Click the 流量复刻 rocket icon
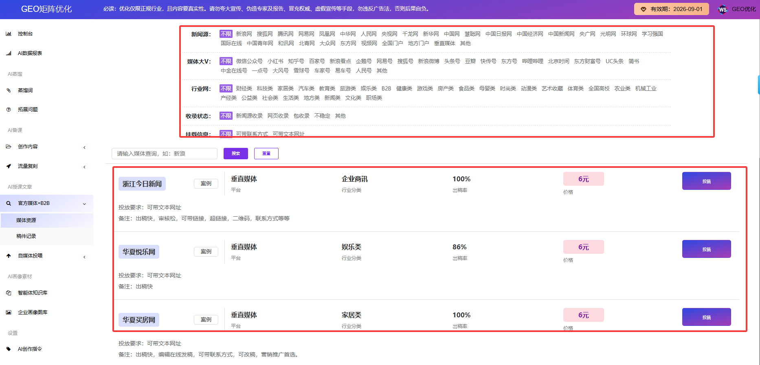760x365 pixels. click(9, 166)
